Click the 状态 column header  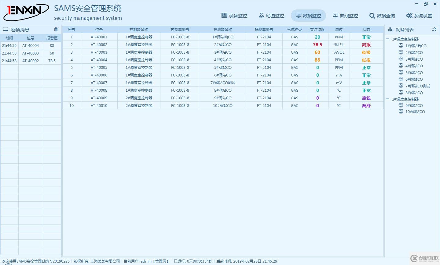click(366, 30)
